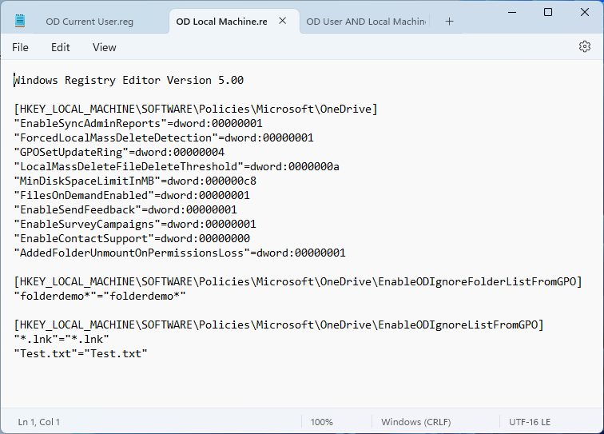Switch to OD User AND Local Machine tab
The height and width of the screenshot is (434, 604).
[366, 22]
